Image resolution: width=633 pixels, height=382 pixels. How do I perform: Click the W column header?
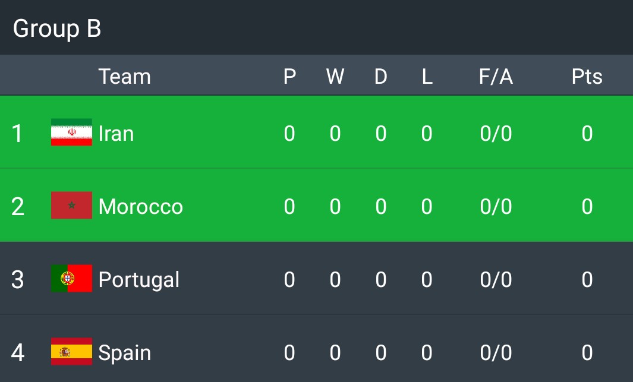[x=335, y=76]
